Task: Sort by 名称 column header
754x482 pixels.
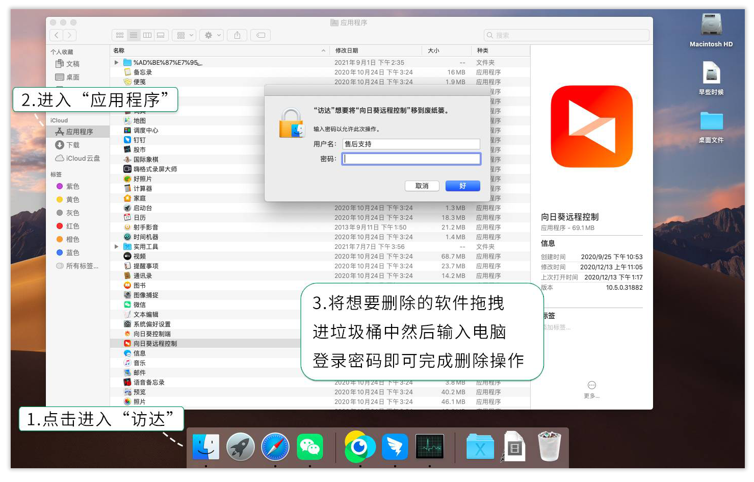Action: point(219,50)
